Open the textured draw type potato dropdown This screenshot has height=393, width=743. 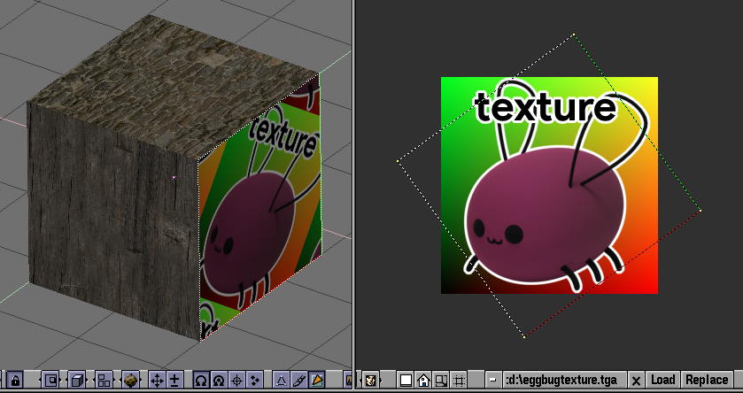coord(130,380)
